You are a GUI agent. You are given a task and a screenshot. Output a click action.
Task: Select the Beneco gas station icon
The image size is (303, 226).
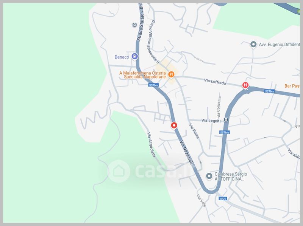[x=135, y=57]
